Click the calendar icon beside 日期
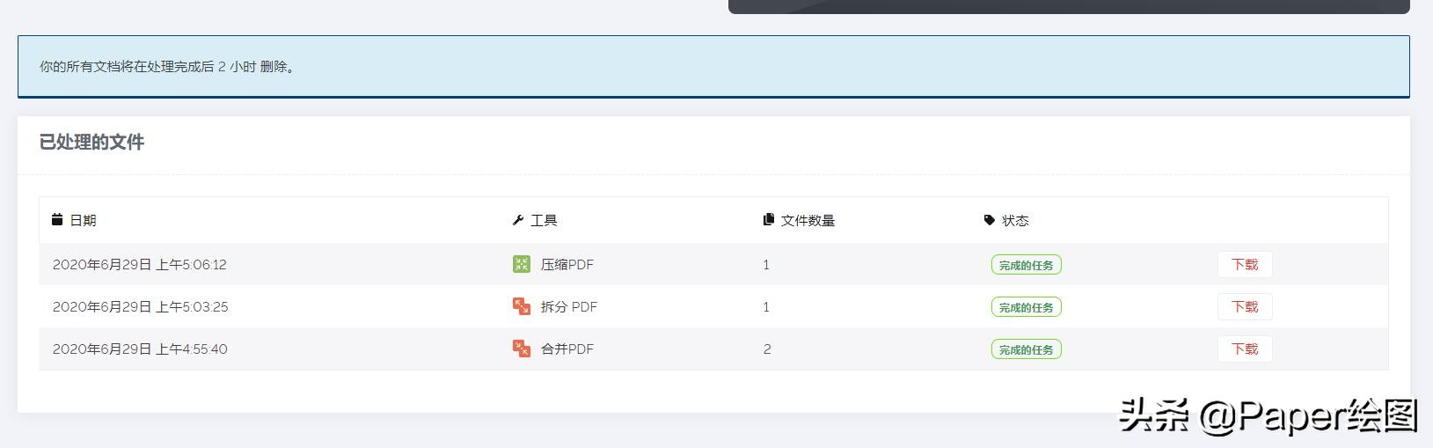1433x448 pixels. tap(57, 219)
